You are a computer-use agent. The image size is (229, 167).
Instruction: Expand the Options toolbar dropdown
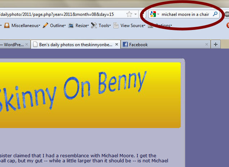163,26
